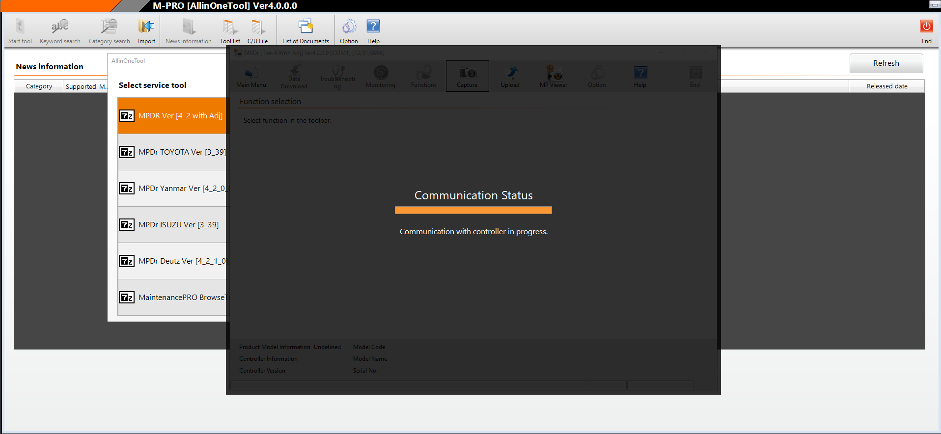Click the Import toolbar icon
Screen dimensions: 941x434
tap(146, 30)
